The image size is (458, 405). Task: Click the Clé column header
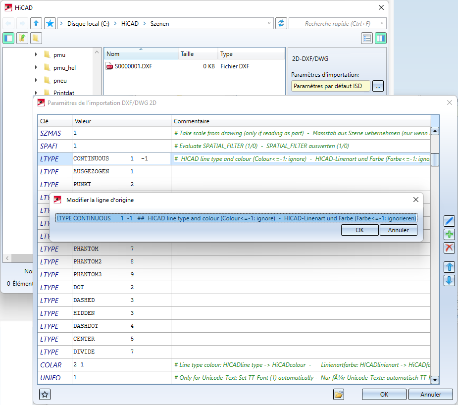tap(55, 121)
